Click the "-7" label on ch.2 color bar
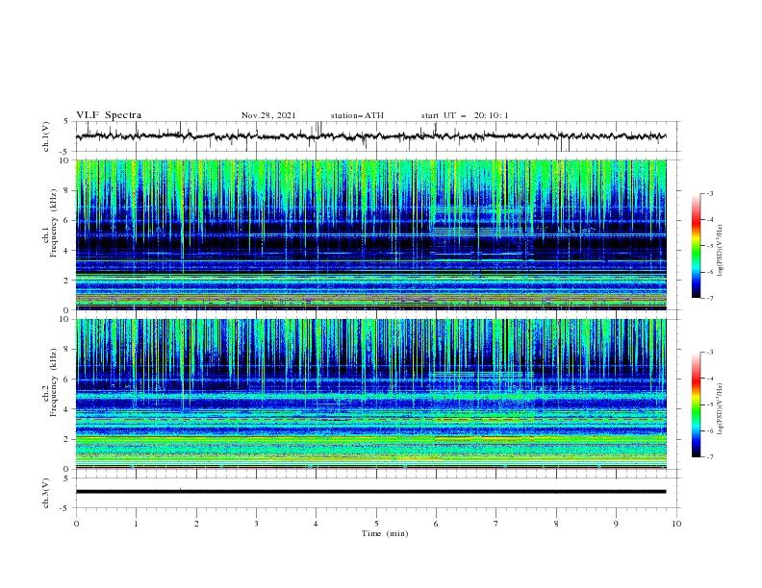The image size is (762, 588). click(x=709, y=456)
